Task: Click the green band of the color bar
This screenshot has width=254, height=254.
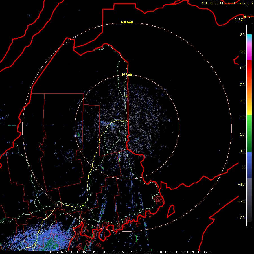Action: click(249, 133)
